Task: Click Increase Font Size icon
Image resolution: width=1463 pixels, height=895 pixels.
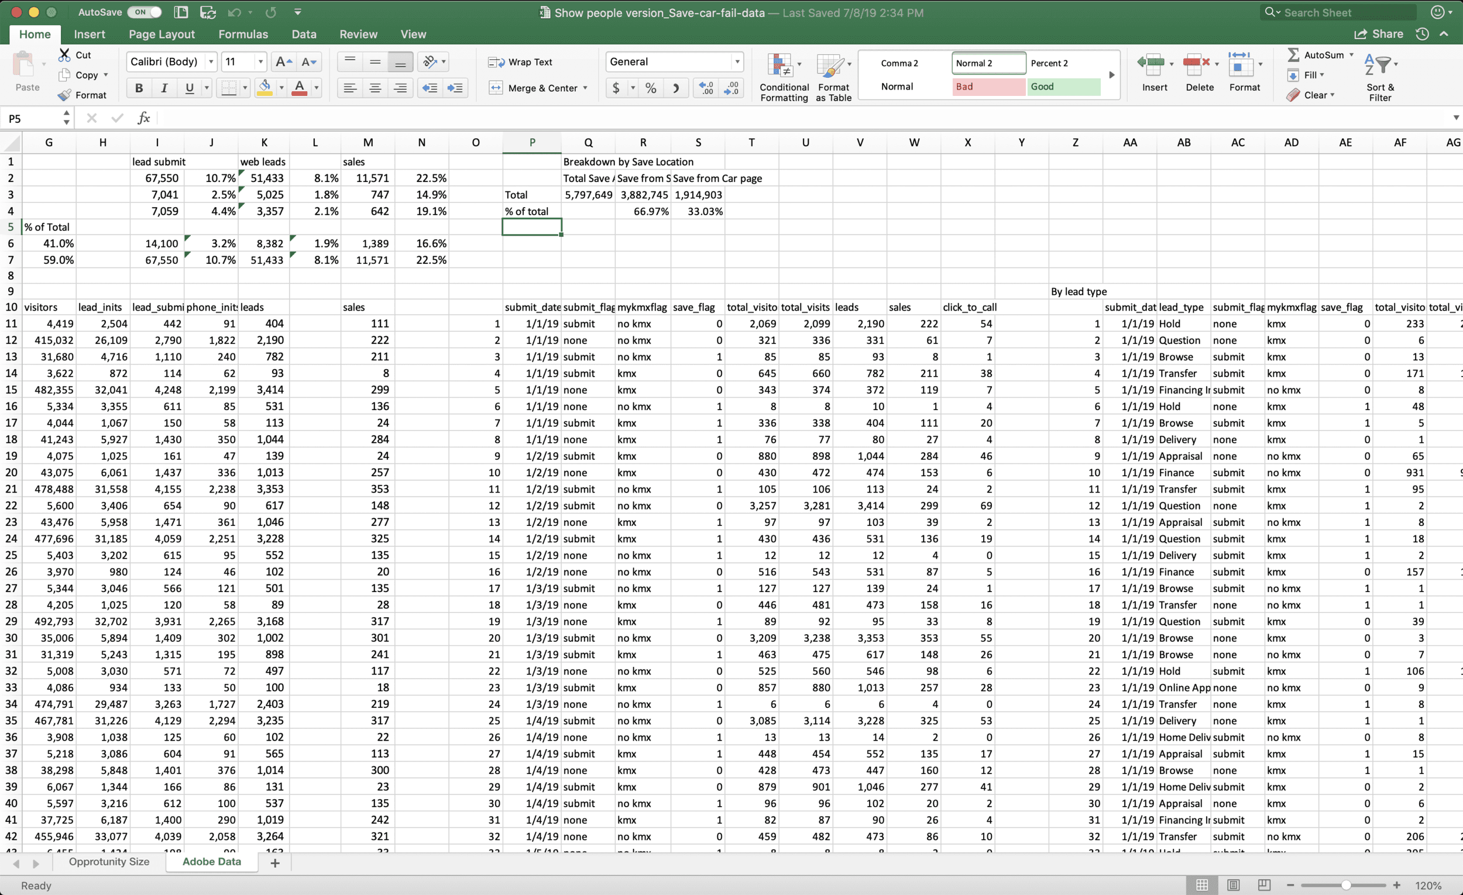Action: point(284,62)
